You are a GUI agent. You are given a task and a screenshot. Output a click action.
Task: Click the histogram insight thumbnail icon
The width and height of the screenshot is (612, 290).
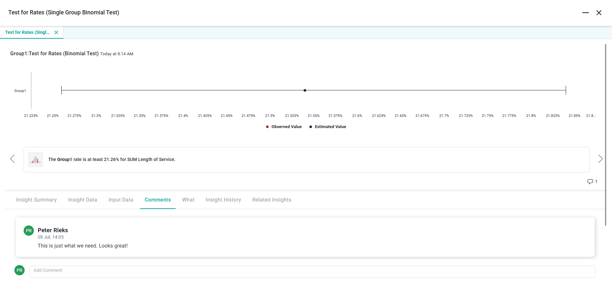point(35,160)
